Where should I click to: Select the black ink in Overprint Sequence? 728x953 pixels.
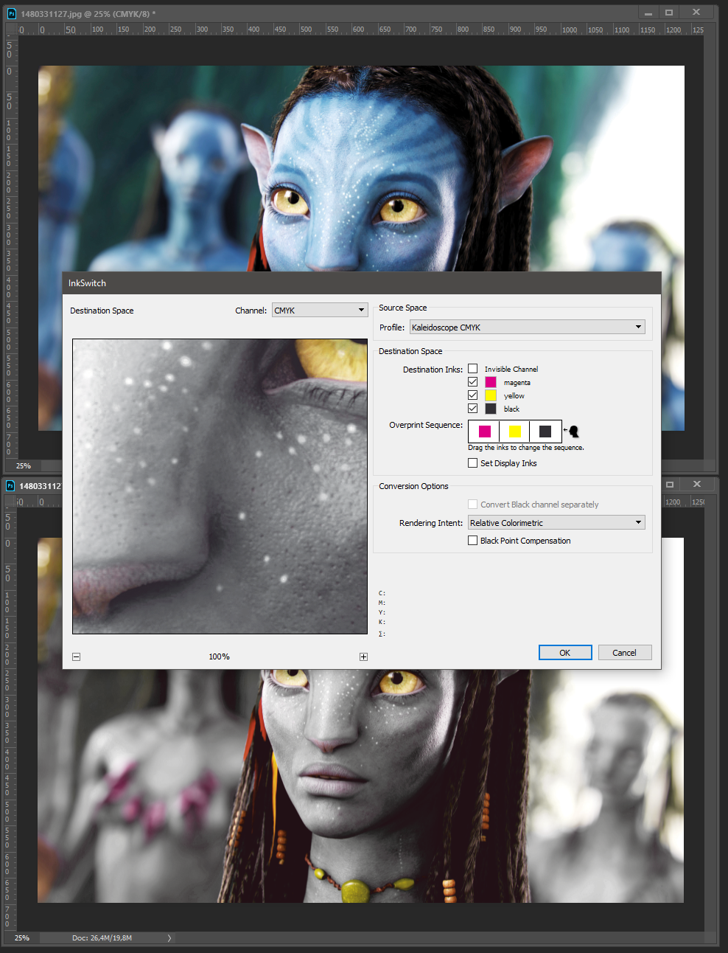coord(545,432)
